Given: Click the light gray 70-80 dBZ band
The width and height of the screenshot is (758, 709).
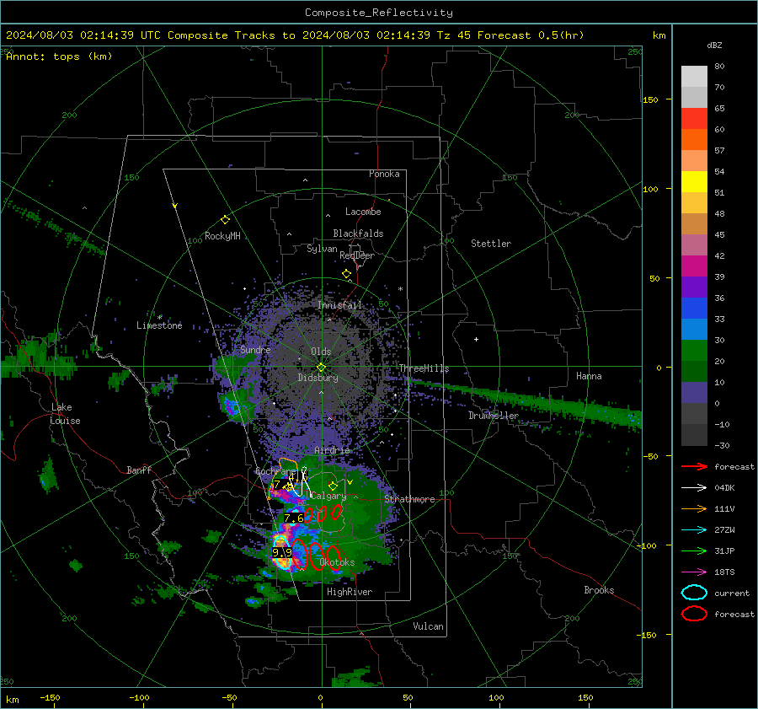Looking at the screenshot, I should [x=694, y=77].
